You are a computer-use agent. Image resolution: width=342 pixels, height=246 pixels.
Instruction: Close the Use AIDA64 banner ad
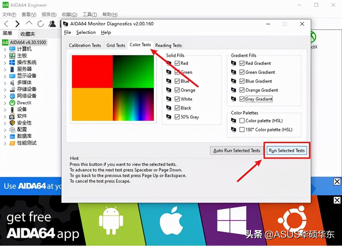[337, 182]
